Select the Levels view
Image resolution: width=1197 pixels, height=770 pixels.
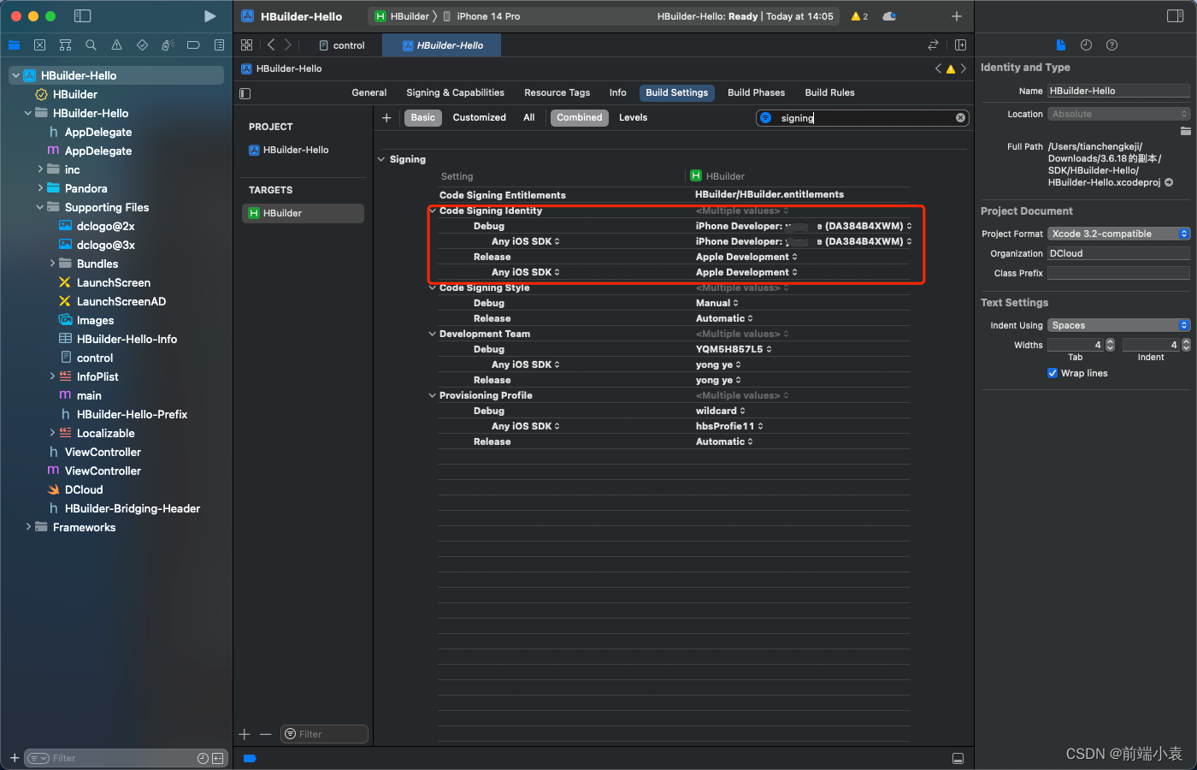pos(633,118)
